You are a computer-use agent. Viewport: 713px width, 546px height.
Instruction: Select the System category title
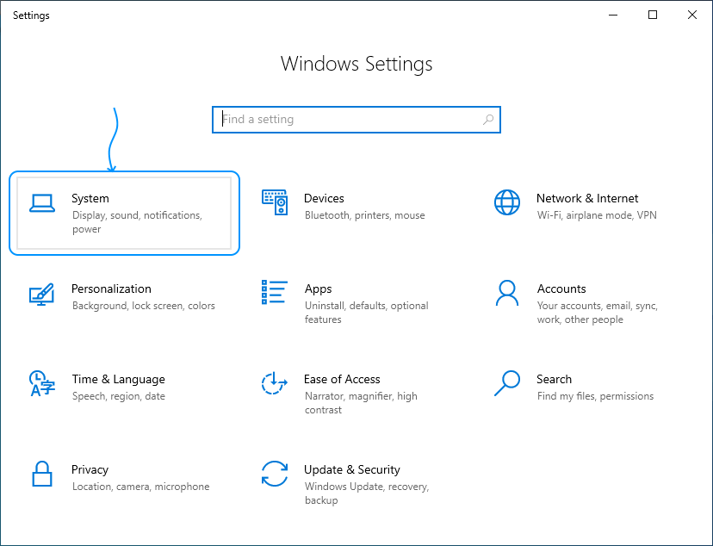pyautogui.click(x=90, y=199)
